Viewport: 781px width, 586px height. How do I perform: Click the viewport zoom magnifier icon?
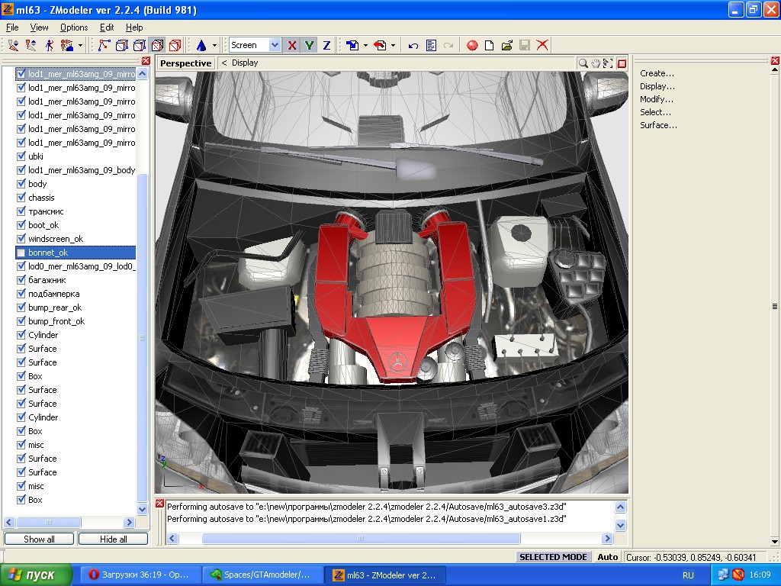(583, 63)
